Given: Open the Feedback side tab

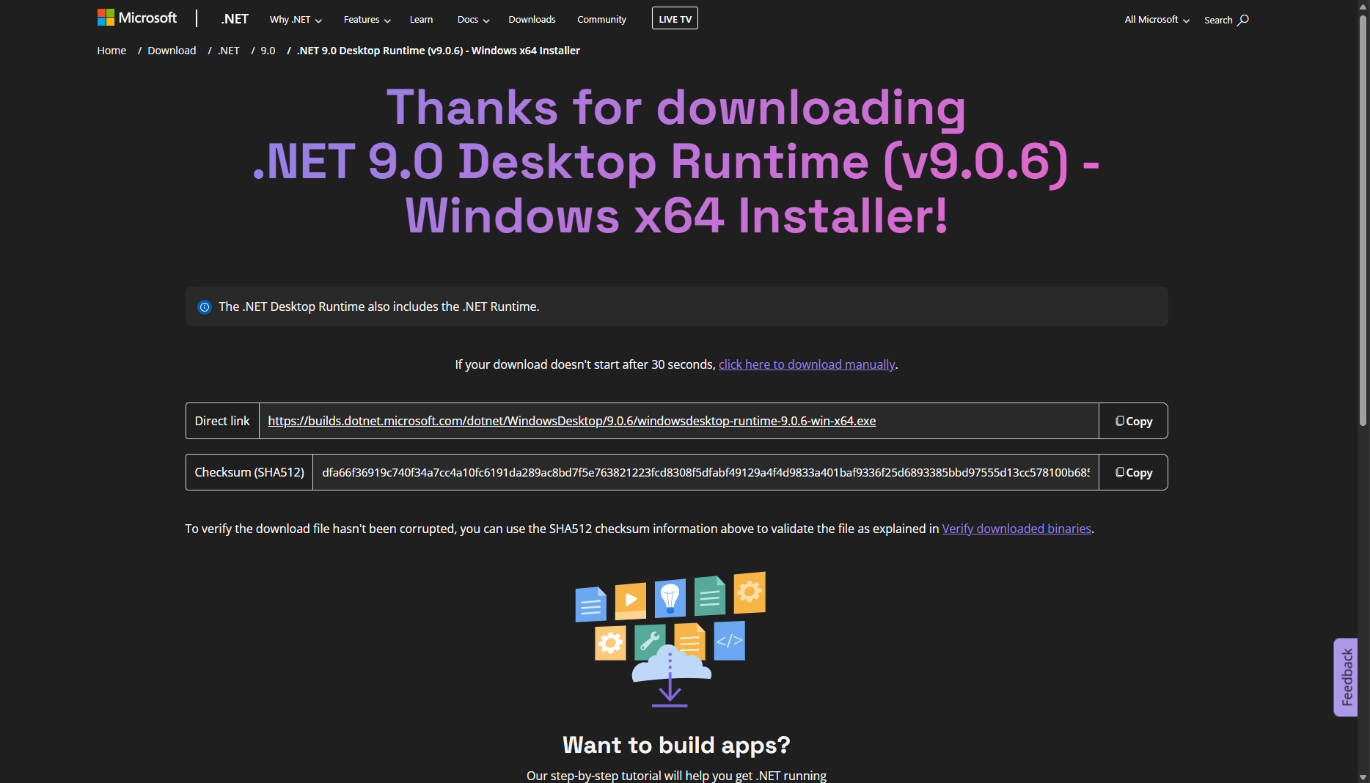Looking at the screenshot, I should coord(1346,677).
